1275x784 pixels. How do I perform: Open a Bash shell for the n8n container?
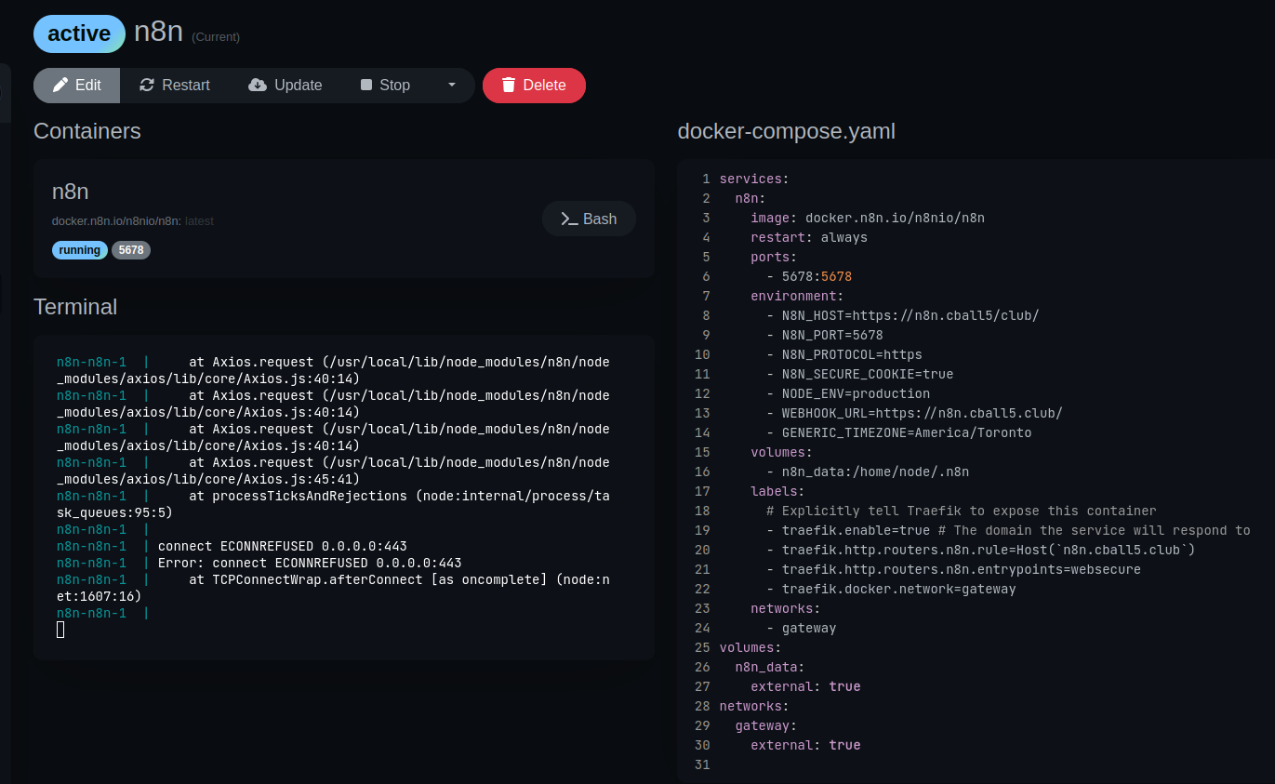[590, 219]
